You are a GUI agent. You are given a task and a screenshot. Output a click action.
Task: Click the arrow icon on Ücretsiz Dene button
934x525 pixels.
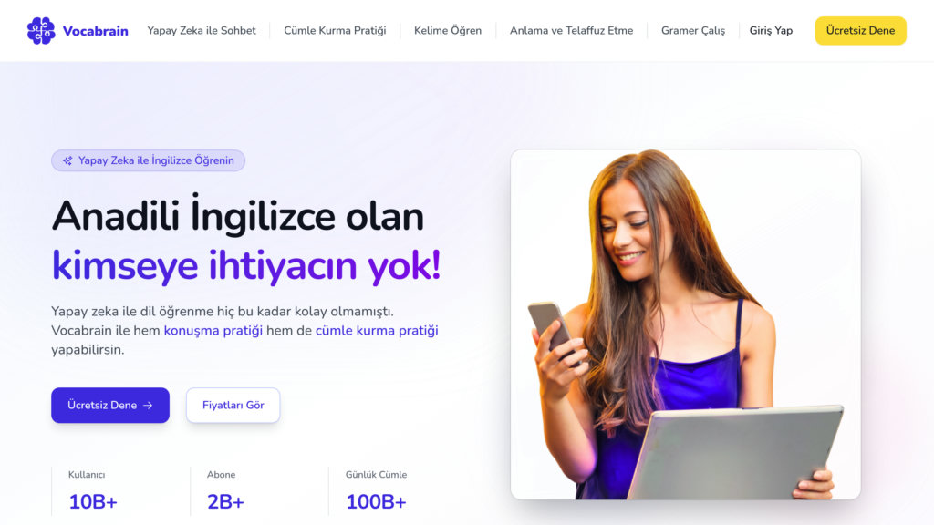[149, 406]
